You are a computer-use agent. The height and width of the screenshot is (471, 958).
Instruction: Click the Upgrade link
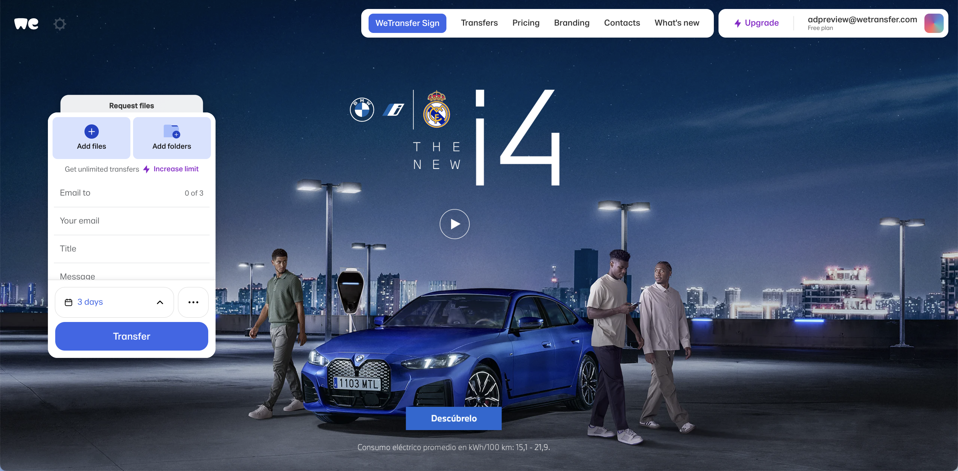(x=761, y=23)
